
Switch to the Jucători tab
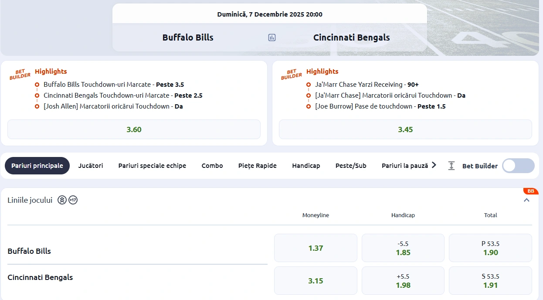coord(90,165)
